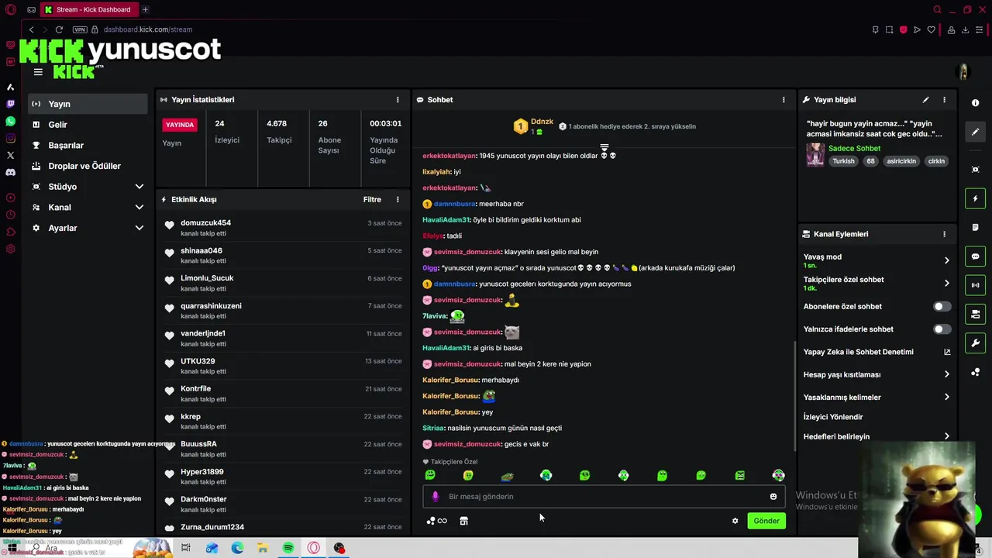Open Takipçilere özel sohbet settings arrow
The width and height of the screenshot is (992, 558).
(946, 284)
